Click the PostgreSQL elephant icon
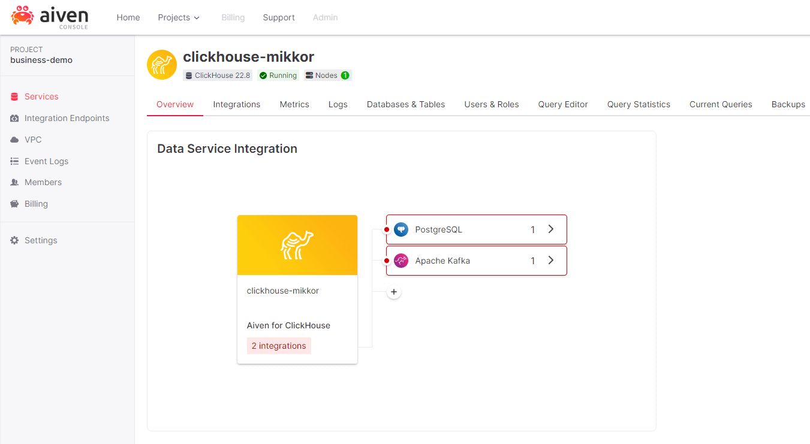The image size is (810, 444). pyautogui.click(x=401, y=229)
